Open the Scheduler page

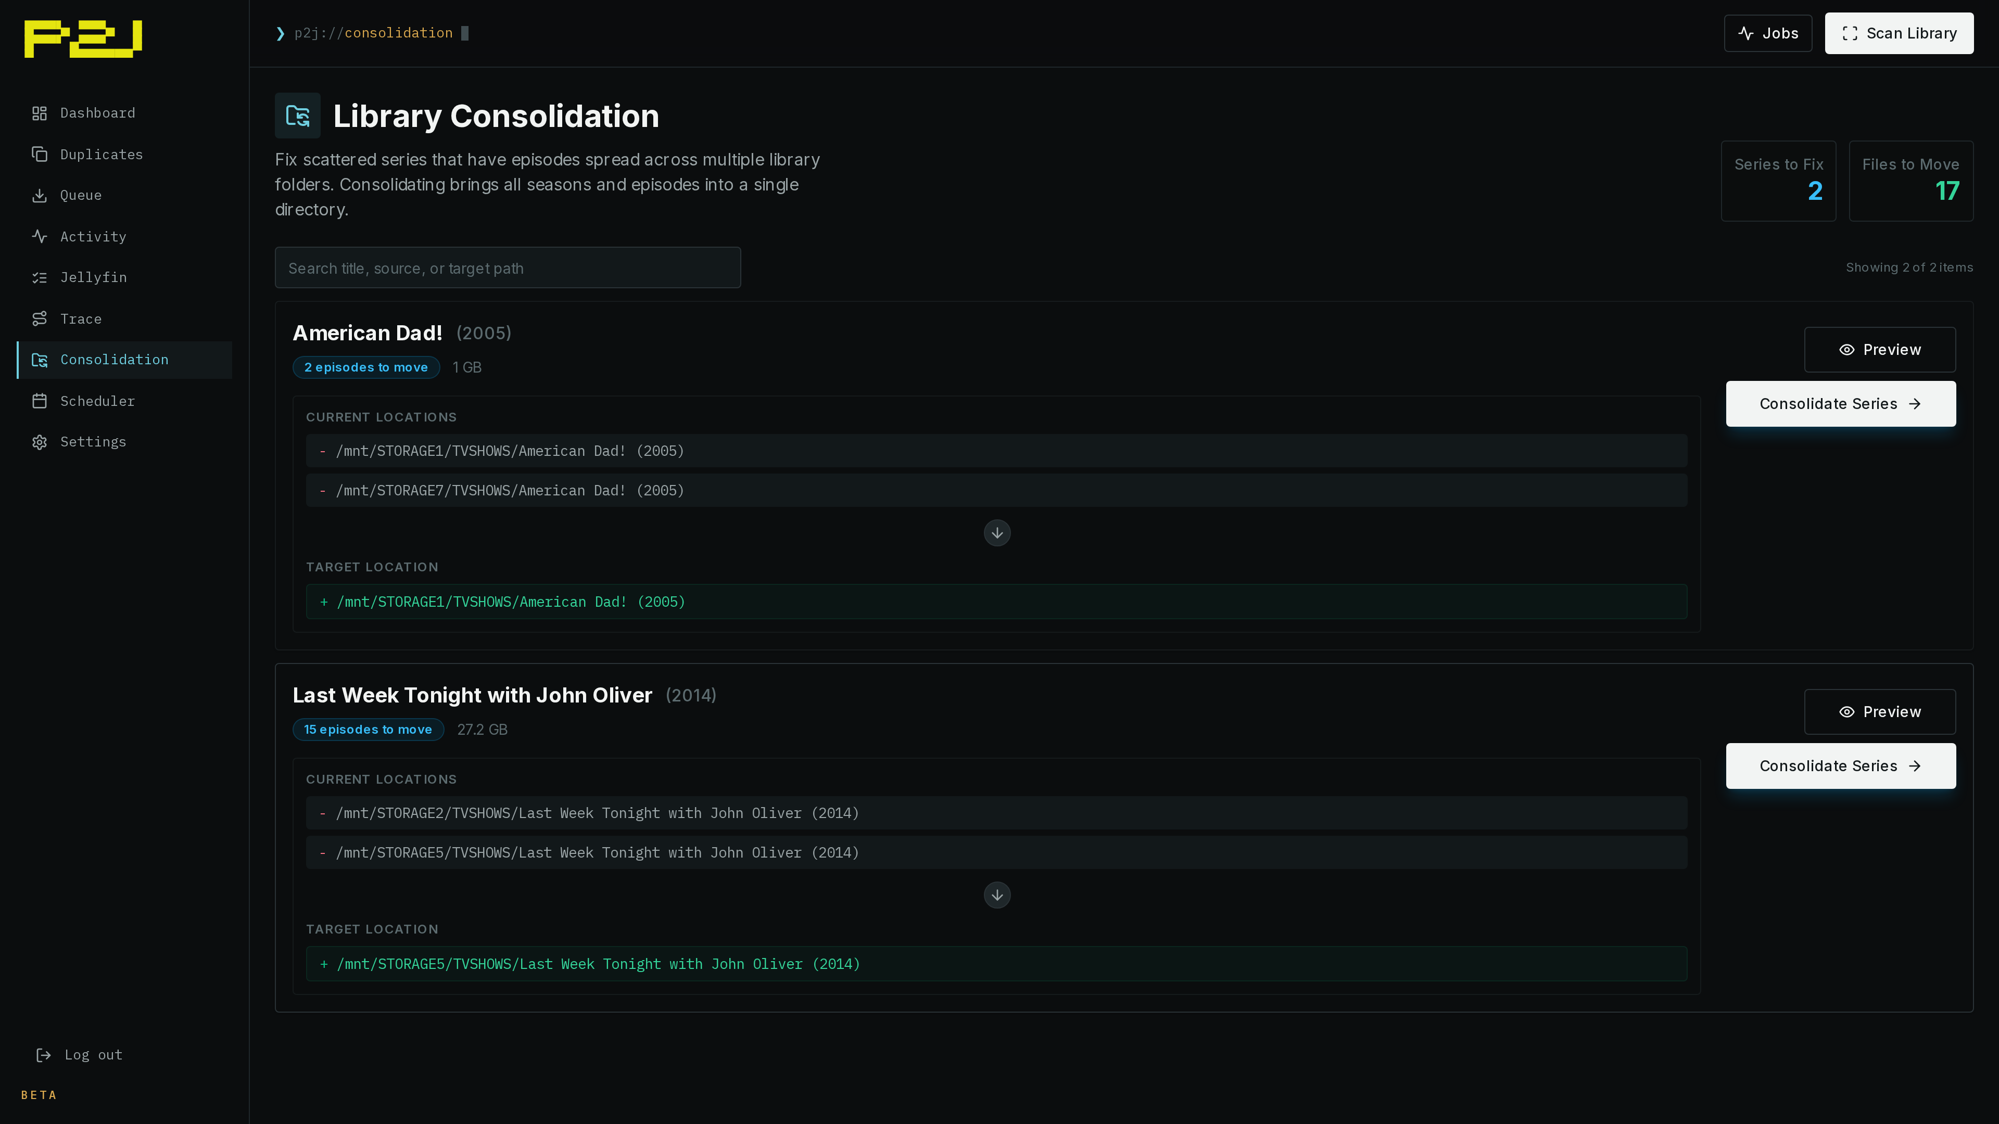125,401
